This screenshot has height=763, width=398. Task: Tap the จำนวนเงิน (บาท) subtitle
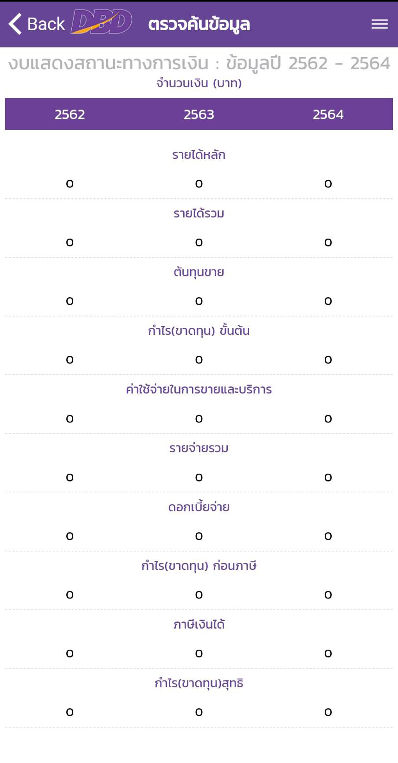click(x=199, y=83)
